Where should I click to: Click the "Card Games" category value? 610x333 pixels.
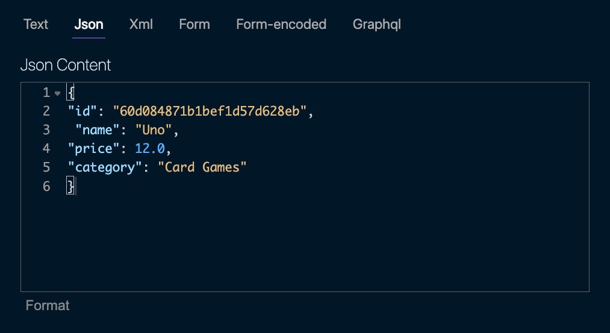point(202,167)
